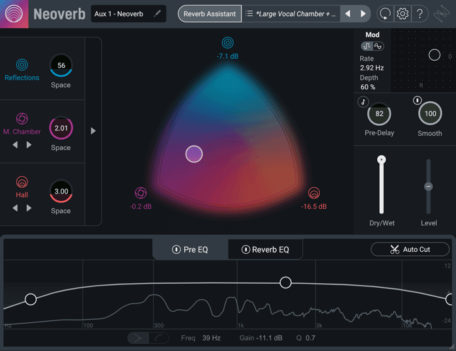Select the Reflections engine icon
Viewport: 456px width, 351px height.
click(21, 65)
